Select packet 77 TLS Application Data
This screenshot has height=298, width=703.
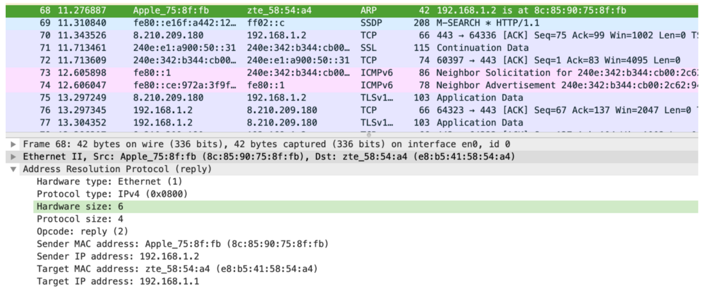[x=351, y=122]
